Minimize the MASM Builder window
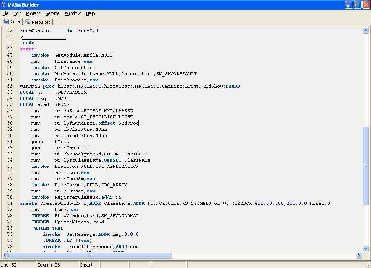The height and width of the screenshot is (268, 371). pyautogui.click(x=349, y=5)
